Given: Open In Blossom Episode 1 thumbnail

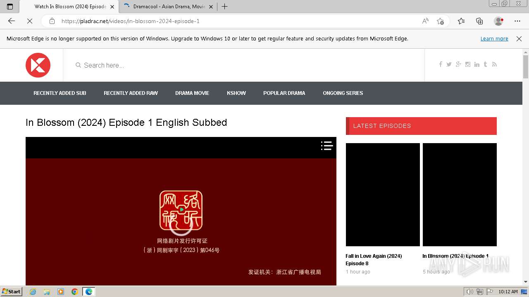Looking at the screenshot, I should 460,195.
